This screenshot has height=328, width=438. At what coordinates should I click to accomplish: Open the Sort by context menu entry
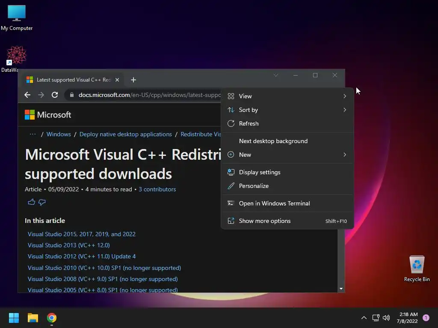pyautogui.click(x=287, y=110)
